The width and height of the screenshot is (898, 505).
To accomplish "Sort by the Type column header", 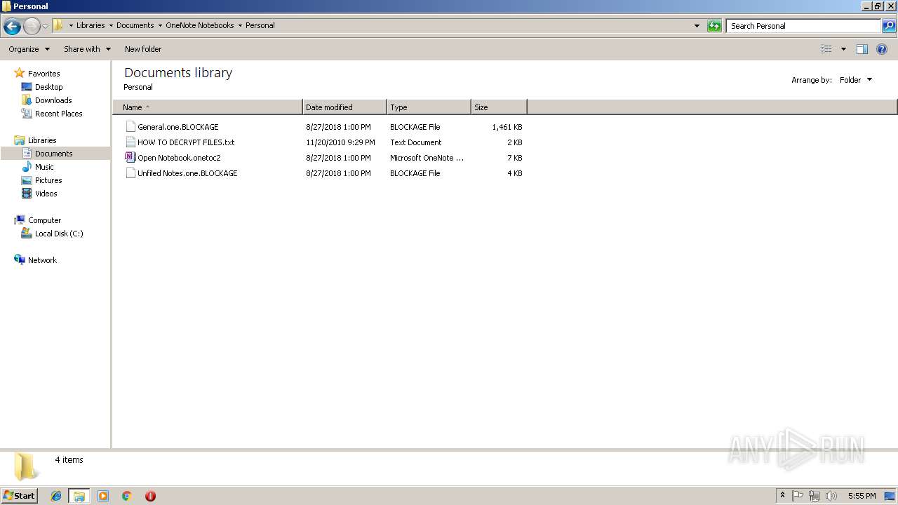I will pyautogui.click(x=429, y=107).
